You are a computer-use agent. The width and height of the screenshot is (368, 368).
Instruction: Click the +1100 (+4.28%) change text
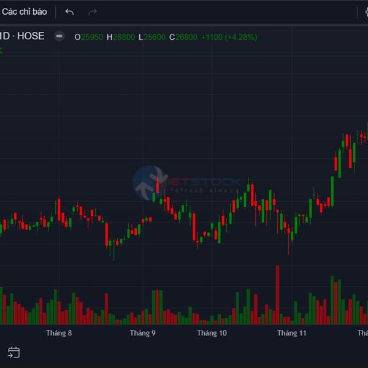coord(229,37)
